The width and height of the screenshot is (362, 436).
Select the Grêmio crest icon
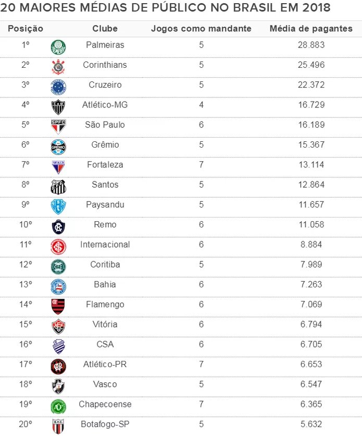click(x=58, y=147)
